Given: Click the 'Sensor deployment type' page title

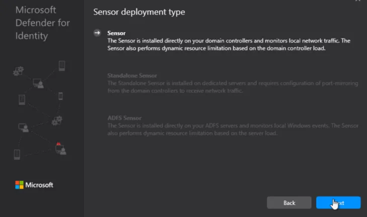Looking at the screenshot, I should [x=139, y=12].
